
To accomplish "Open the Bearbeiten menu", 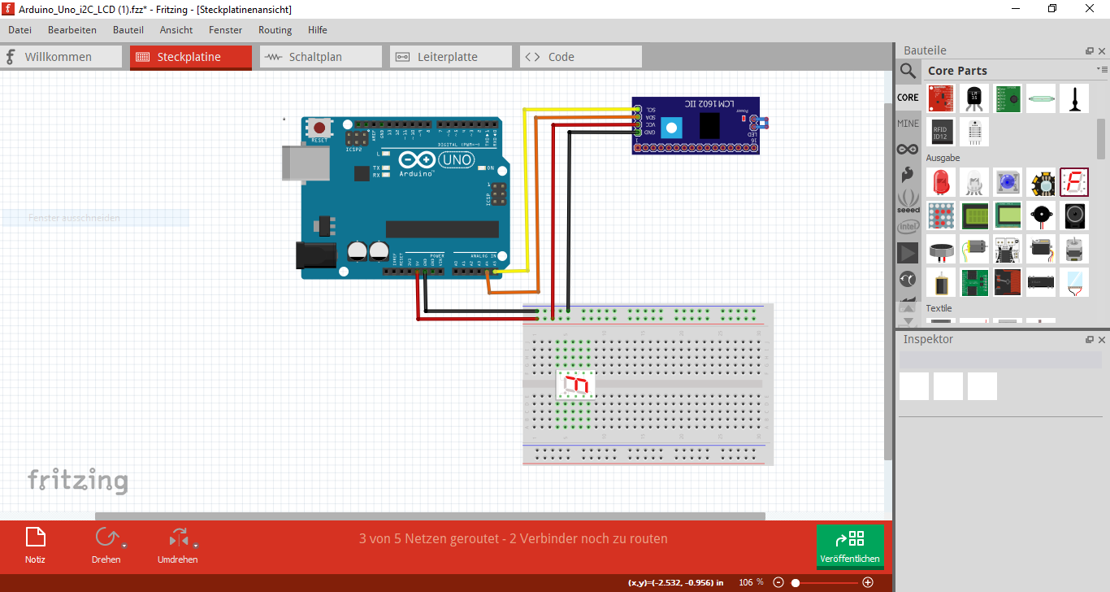I will [x=72, y=30].
